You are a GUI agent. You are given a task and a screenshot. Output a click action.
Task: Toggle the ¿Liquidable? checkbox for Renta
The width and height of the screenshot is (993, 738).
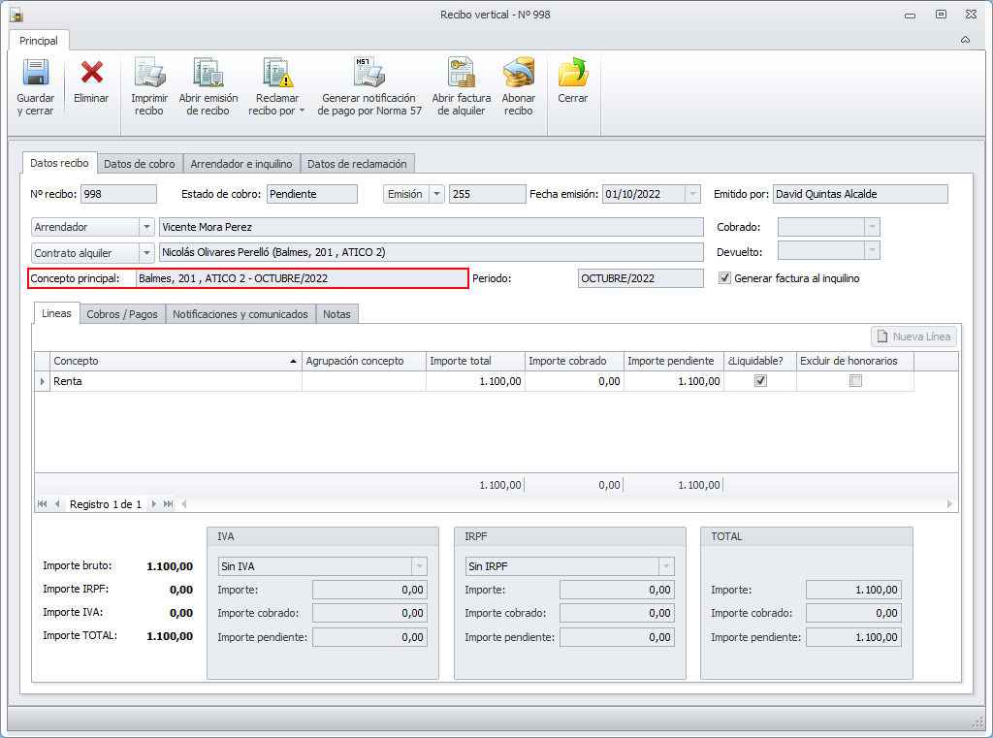pos(760,381)
